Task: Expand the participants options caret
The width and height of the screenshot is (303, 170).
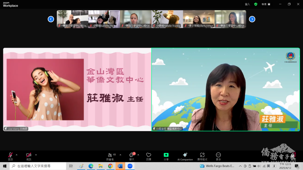Action: (120, 155)
